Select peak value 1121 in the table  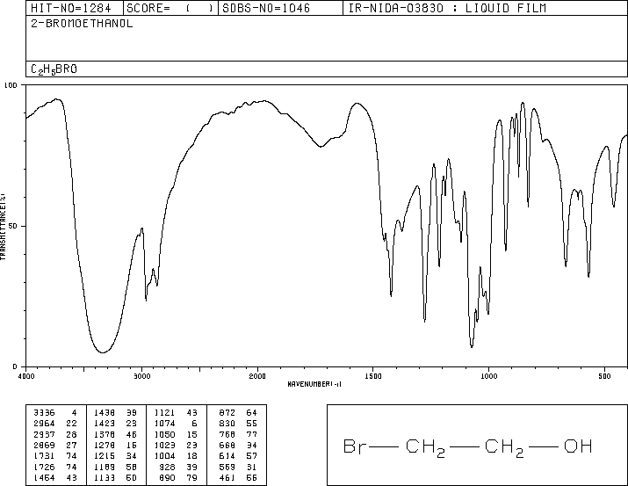(x=164, y=413)
